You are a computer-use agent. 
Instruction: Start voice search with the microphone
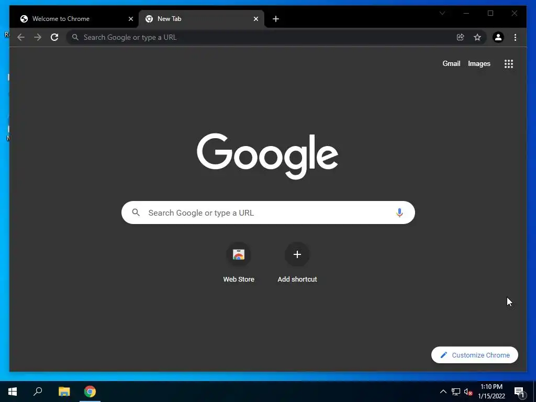point(399,213)
